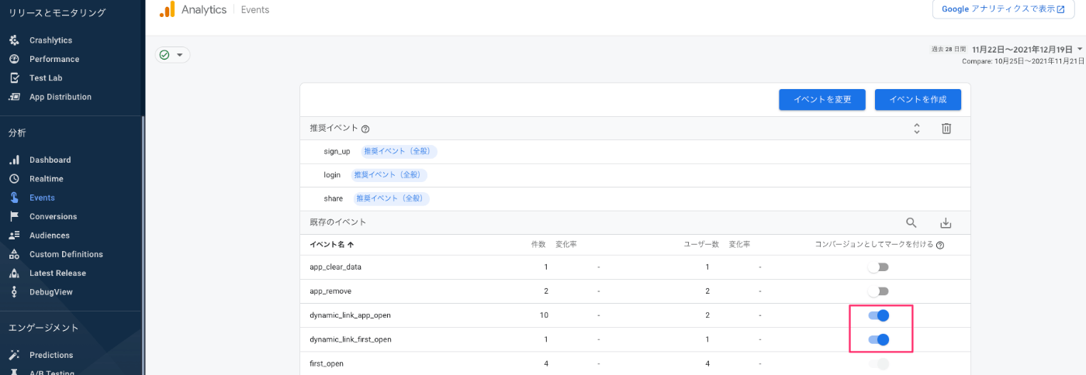Sort the table by イベント名 column

click(x=332, y=245)
